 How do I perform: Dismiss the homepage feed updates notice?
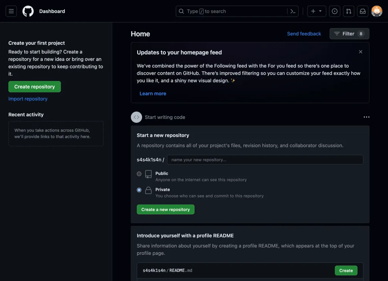point(361,52)
